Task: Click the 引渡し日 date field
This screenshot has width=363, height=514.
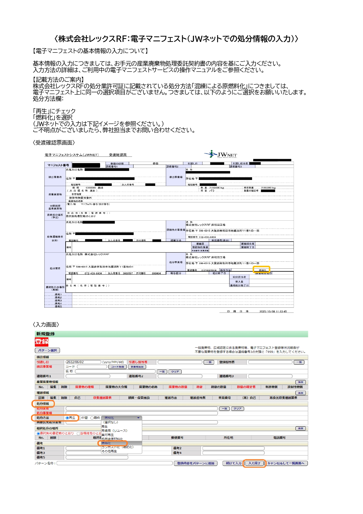Action: pyautogui.click(x=83, y=362)
